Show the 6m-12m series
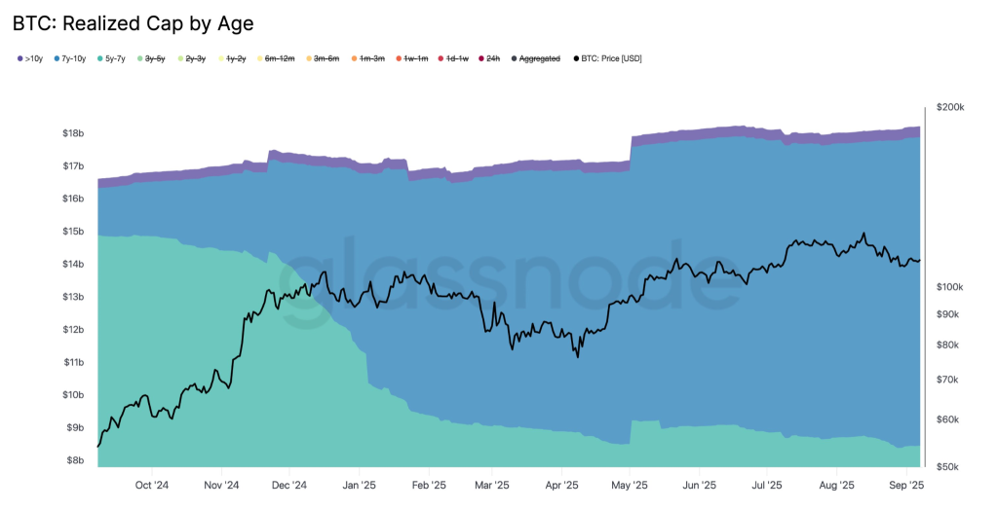 click(278, 59)
